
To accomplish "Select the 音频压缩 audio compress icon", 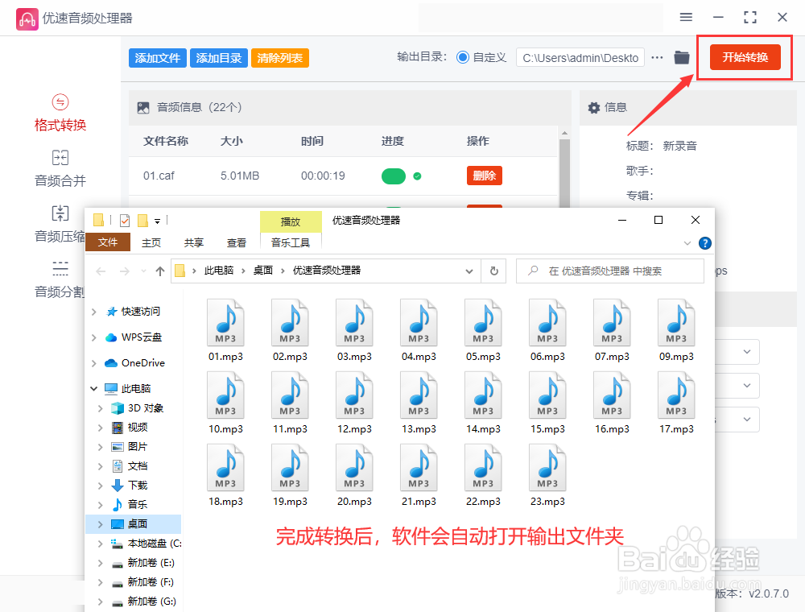I will (x=60, y=213).
